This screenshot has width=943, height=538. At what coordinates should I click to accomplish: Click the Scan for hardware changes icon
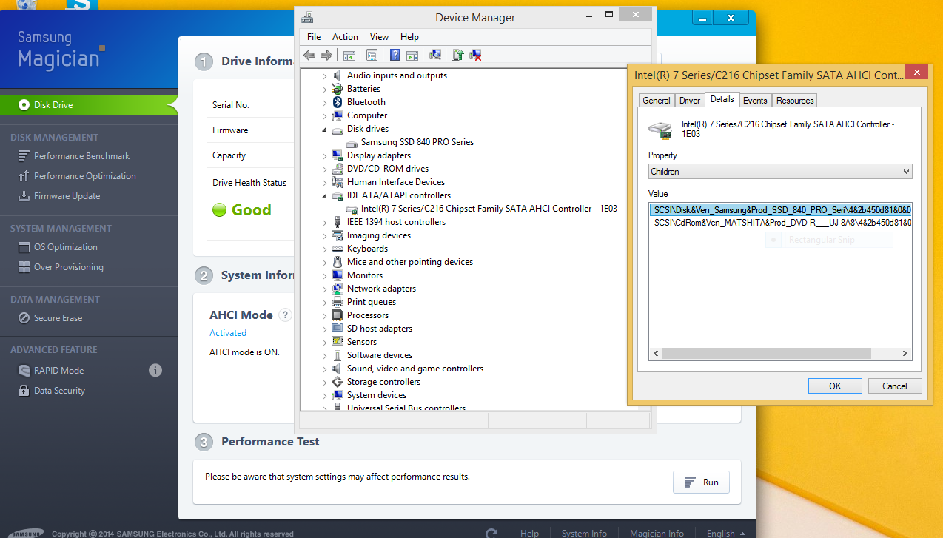click(435, 55)
